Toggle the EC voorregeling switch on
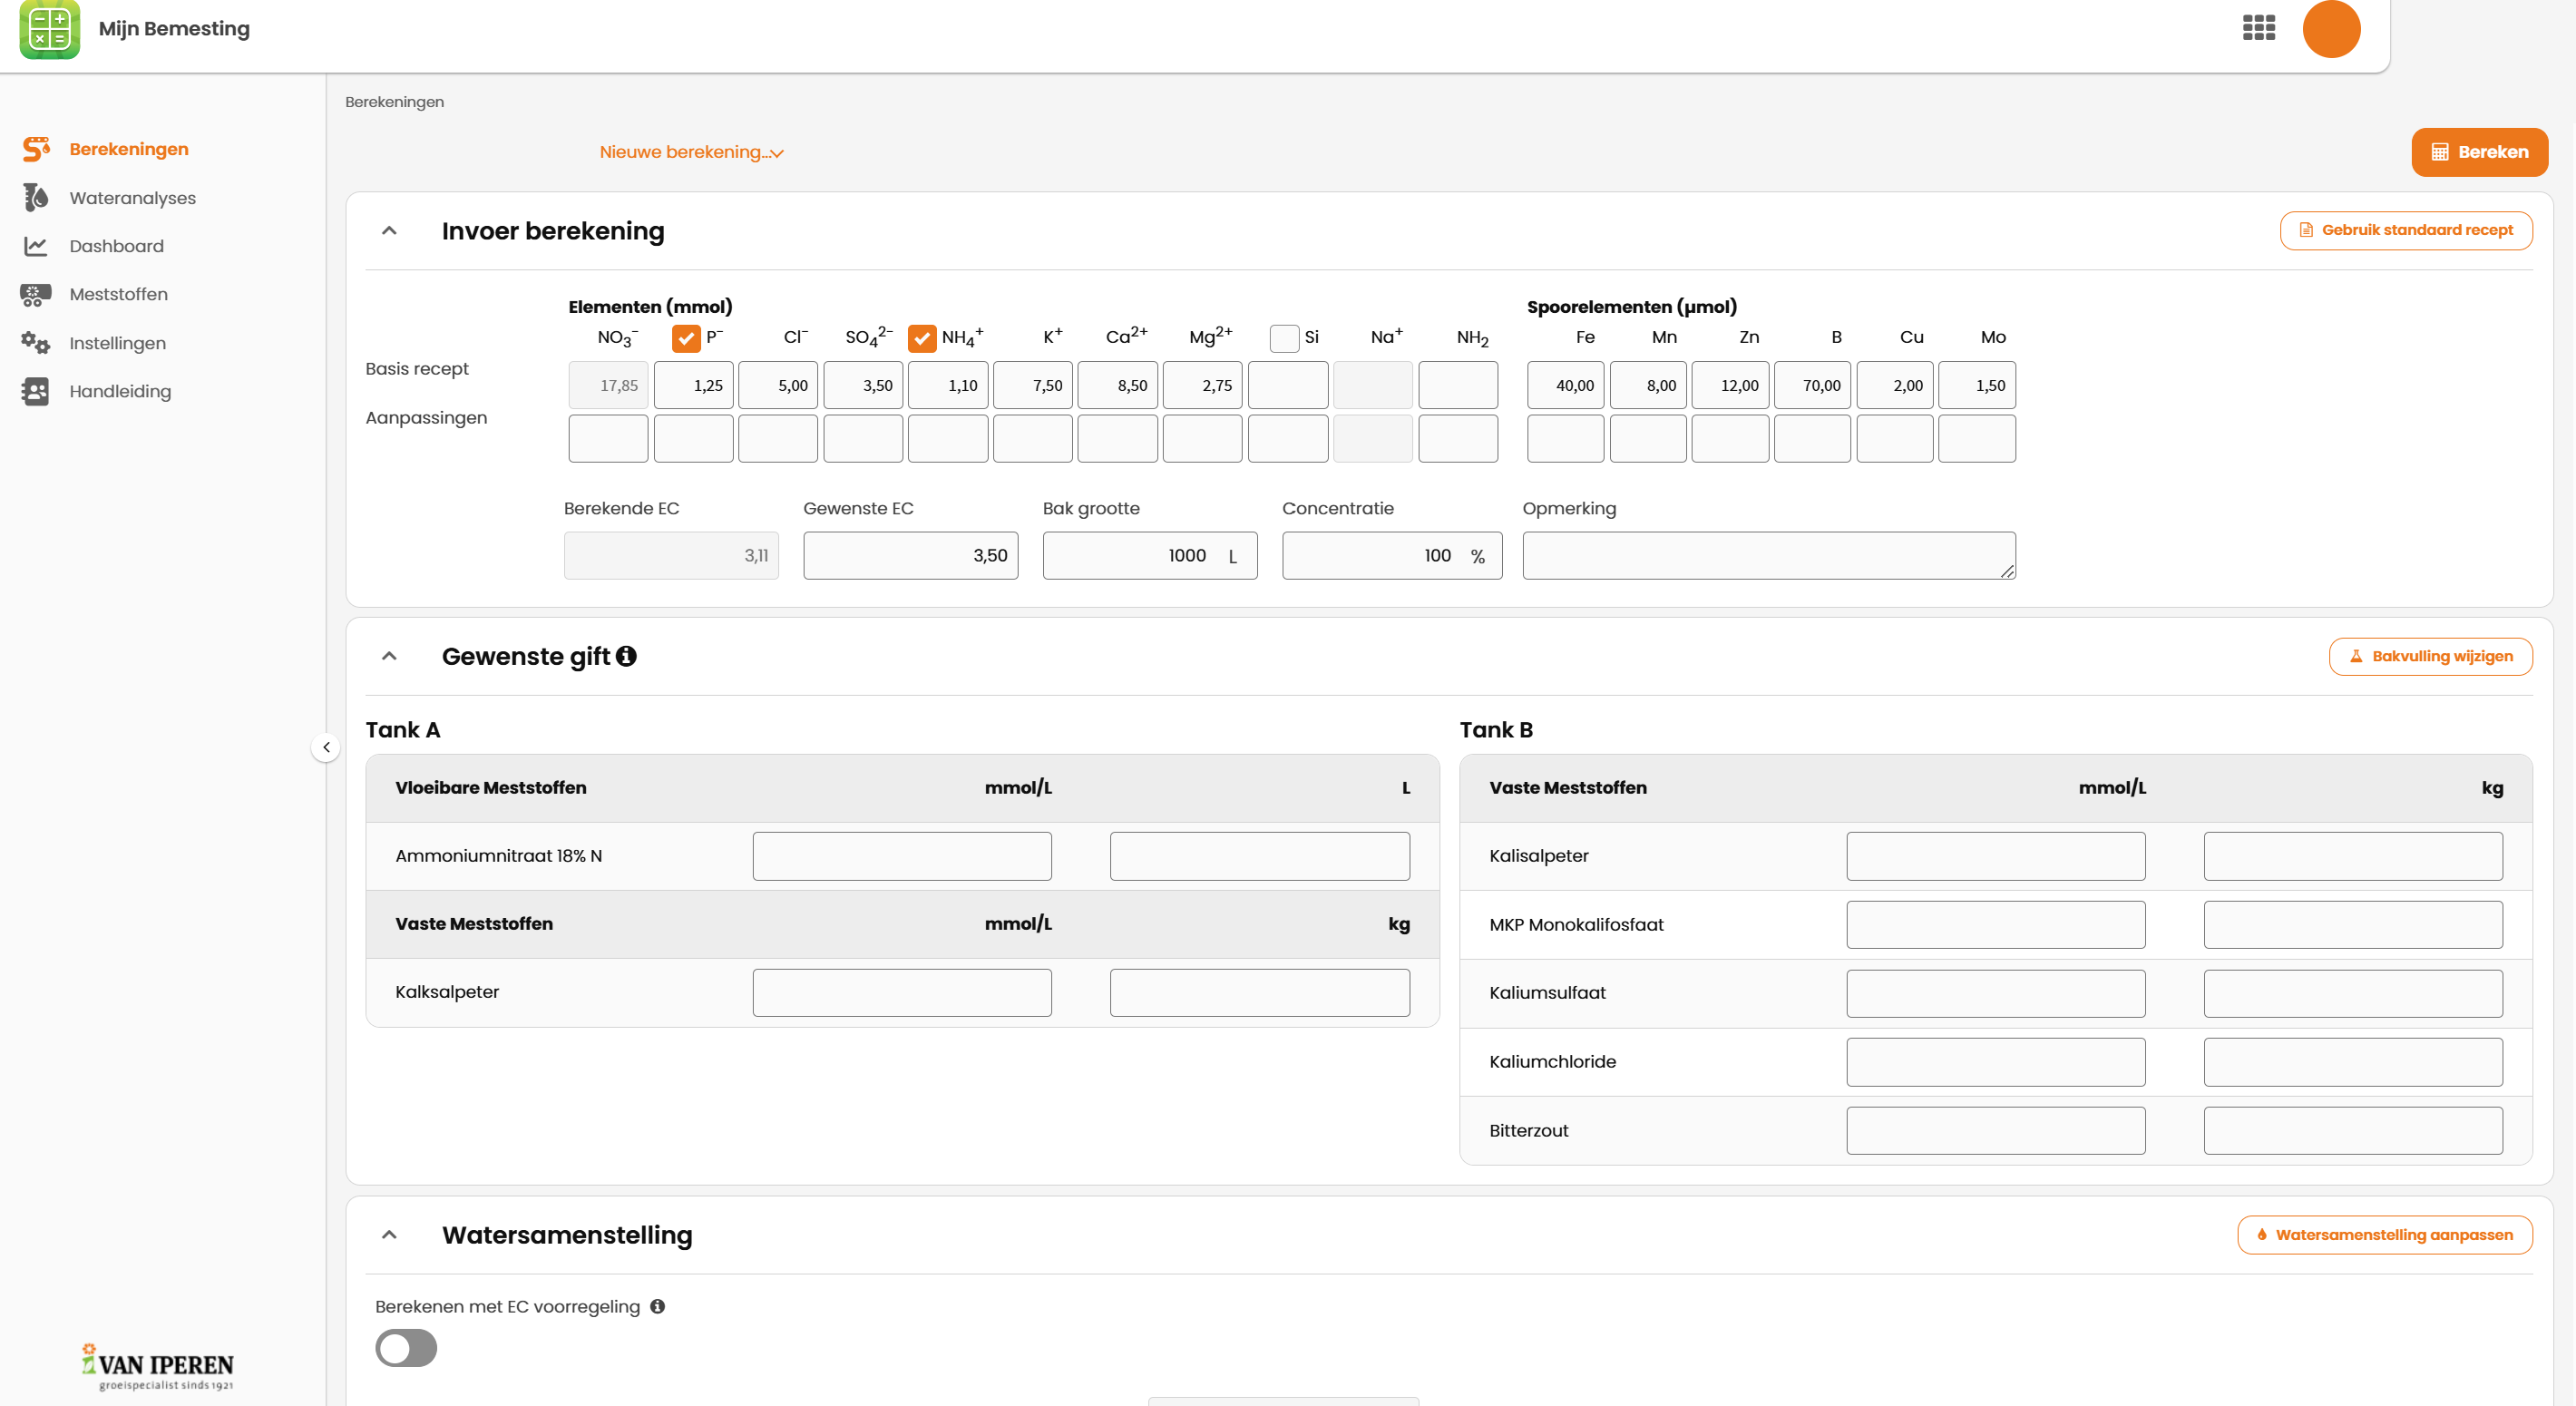2576x1406 pixels. tap(406, 1347)
